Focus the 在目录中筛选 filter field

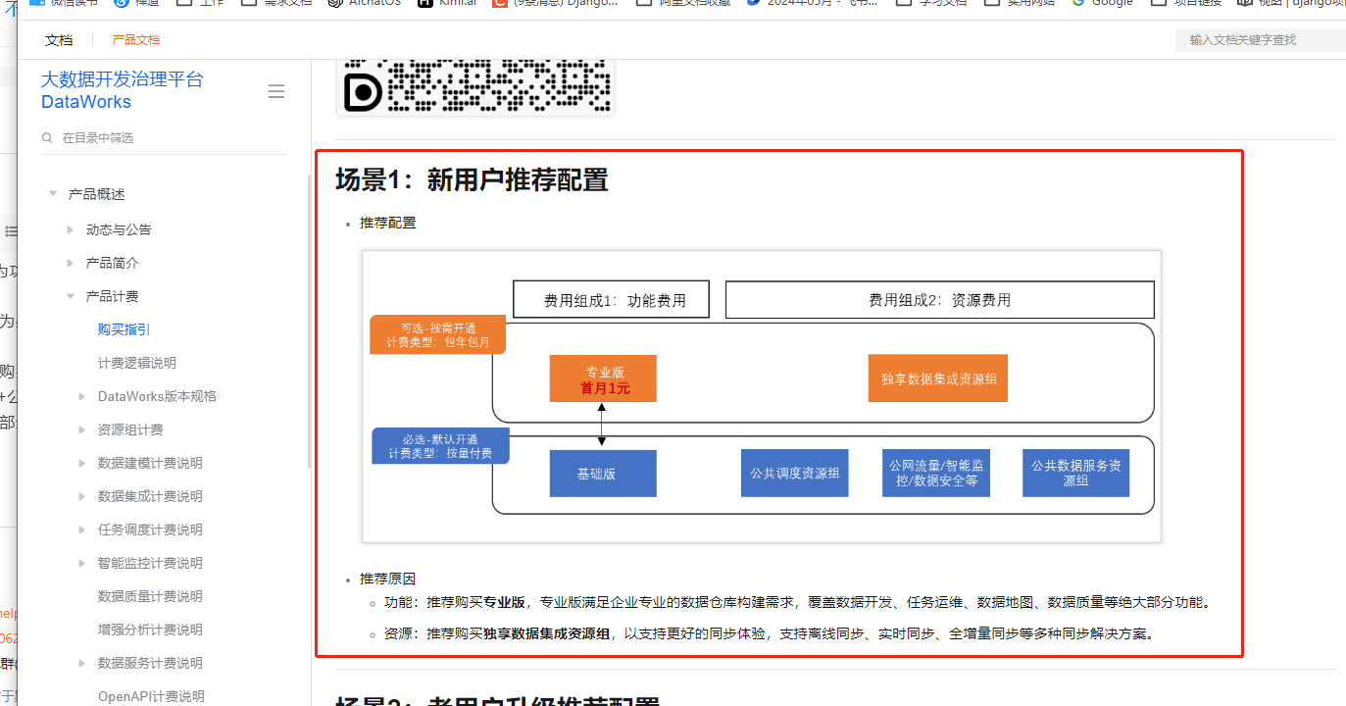coord(164,138)
